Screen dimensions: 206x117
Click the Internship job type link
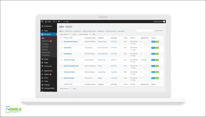click(114, 78)
